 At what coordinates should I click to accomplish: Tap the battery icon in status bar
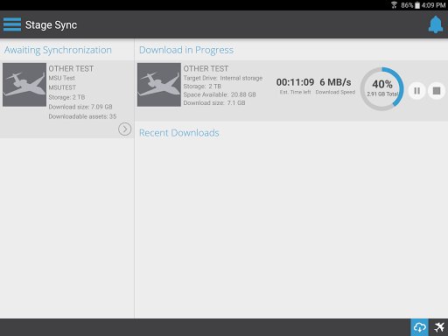coord(417,5)
